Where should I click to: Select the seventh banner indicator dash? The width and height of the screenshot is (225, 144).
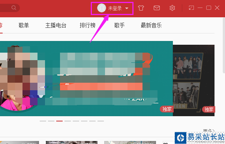pyautogui.click(x=92, y=121)
